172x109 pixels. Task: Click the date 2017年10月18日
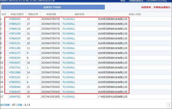point(51,97)
